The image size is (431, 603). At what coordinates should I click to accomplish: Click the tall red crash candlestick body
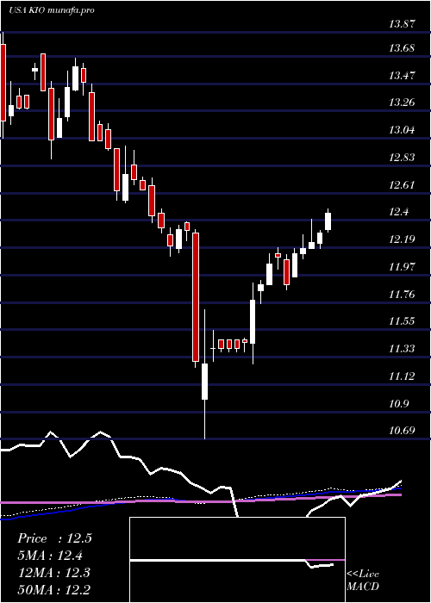(x=196, y=297)
